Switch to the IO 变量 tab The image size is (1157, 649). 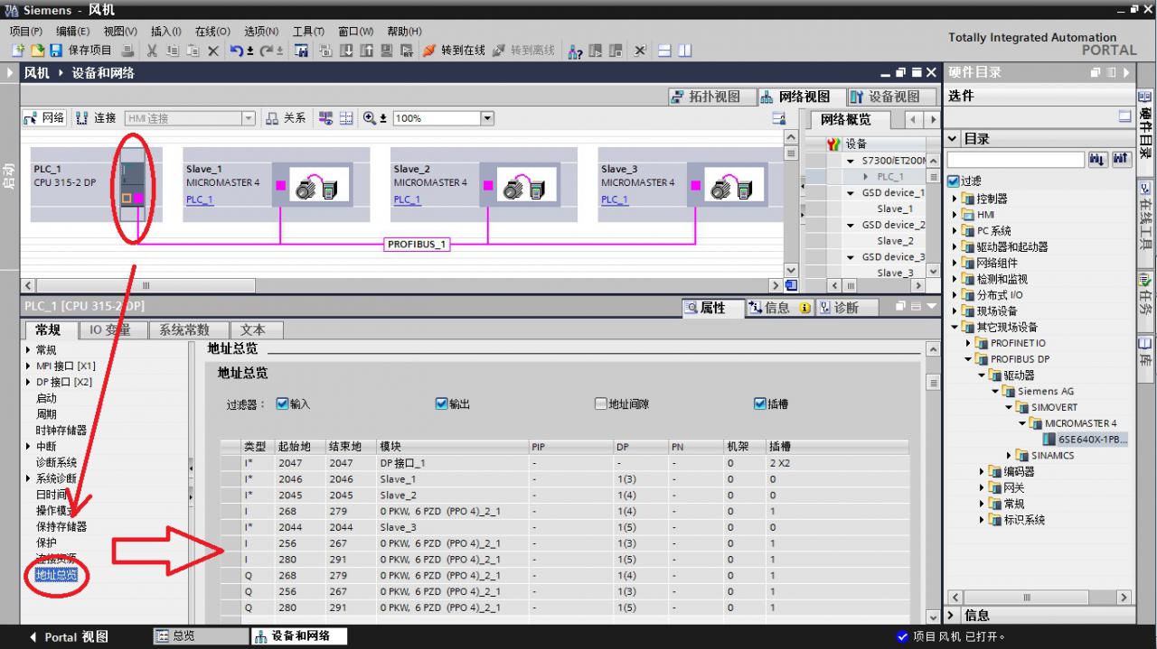coord(109,330)
